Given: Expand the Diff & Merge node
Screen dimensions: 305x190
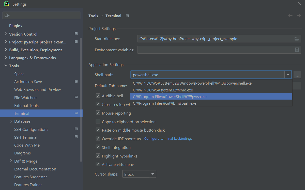Looking at the screenshot, I should 11,161.
